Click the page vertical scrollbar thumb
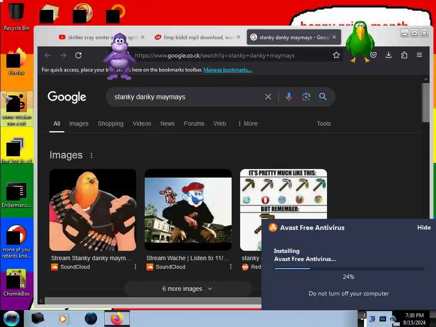 coord(426,102)
